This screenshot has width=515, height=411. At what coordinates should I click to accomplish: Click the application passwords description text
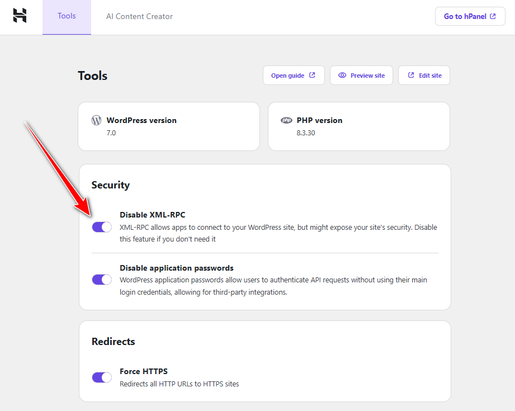273,286
